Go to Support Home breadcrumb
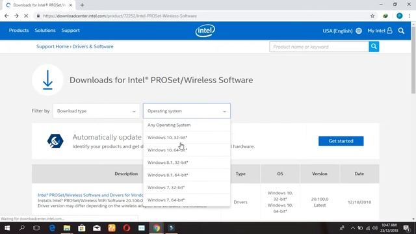The image size is (416, 234). [53, 46]
